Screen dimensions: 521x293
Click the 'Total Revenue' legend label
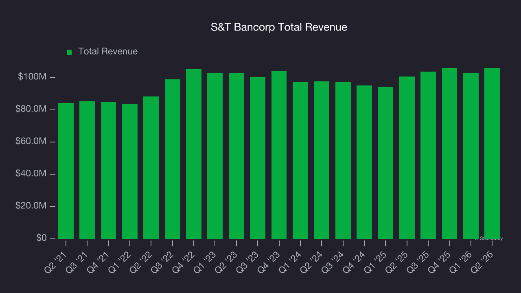click(108, 51)
